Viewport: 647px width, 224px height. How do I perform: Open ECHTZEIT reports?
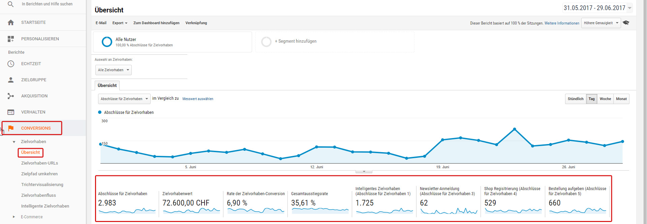point(31,64)
